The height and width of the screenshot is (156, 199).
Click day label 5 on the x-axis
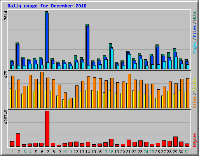(x=36, y=152)
